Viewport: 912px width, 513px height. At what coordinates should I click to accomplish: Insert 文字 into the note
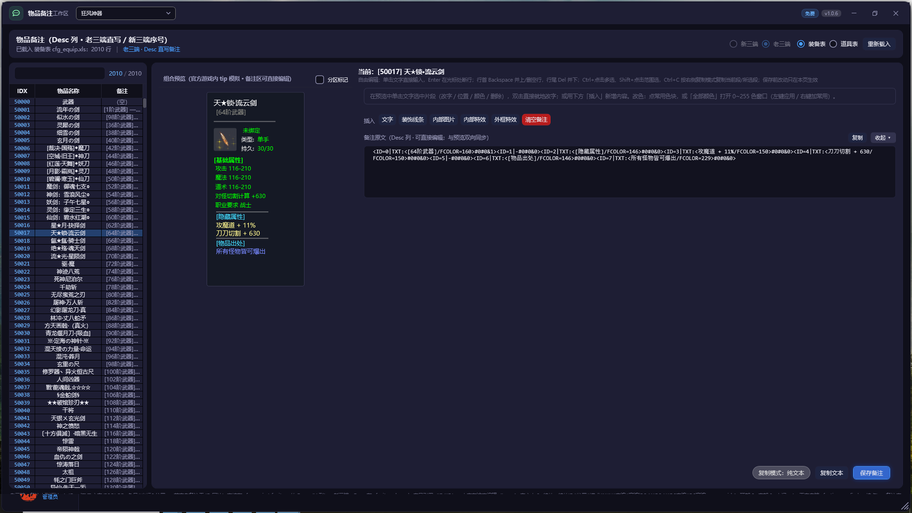point(388,120)
